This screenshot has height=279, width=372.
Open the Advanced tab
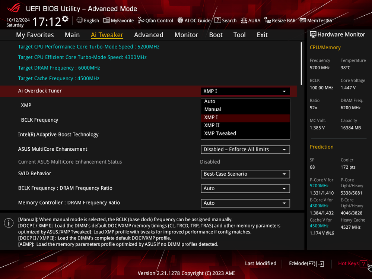click(149, 35)
